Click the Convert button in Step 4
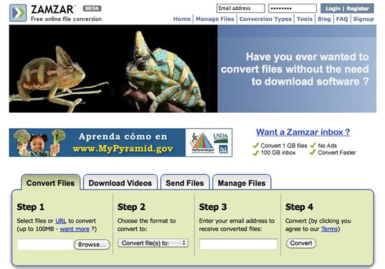The image size is (385, 269). [x=301, y=243]
